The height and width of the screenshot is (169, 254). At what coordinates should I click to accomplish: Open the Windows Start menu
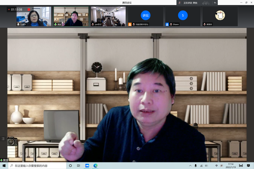click(x=4, y=165)
